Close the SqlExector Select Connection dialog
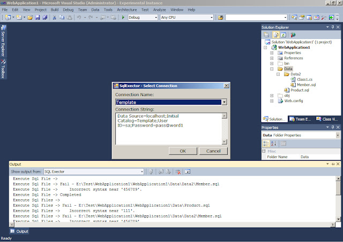 click(226, 85)
